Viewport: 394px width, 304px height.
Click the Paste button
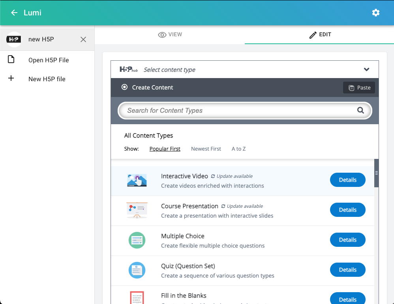(359, 88)
